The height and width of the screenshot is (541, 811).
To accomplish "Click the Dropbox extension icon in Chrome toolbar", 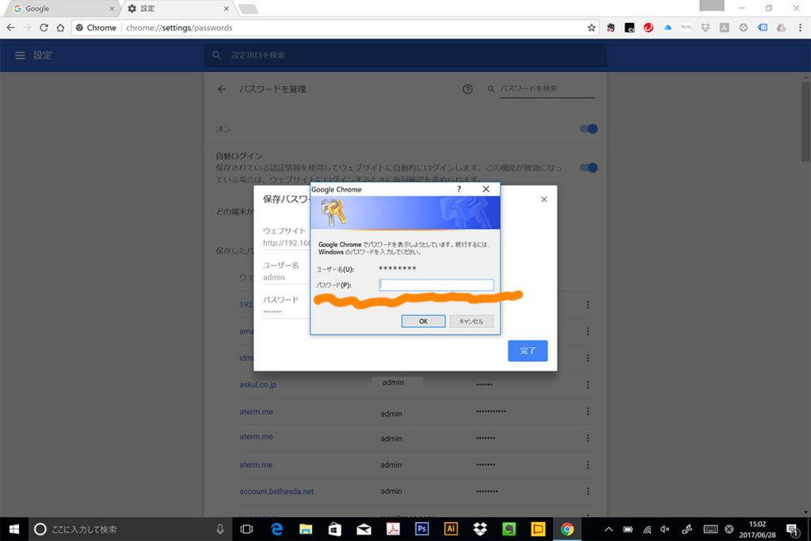I will [x=706, y=28].
